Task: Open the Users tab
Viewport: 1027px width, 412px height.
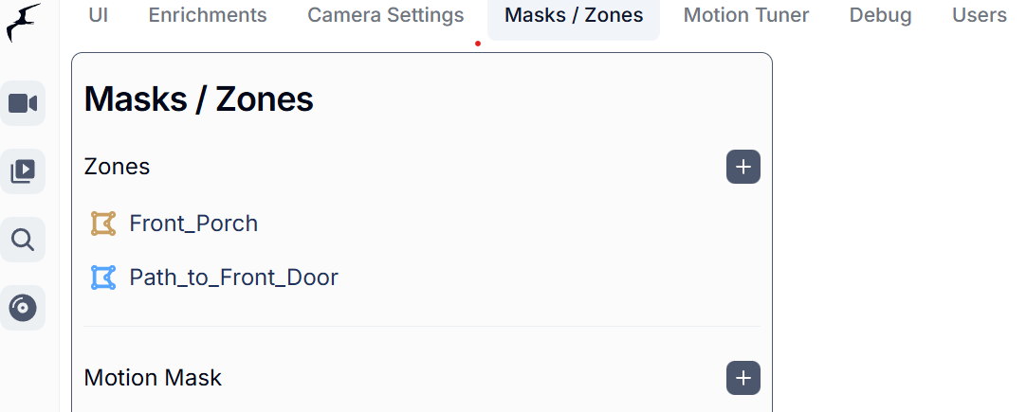Action: pyautogui.click(x=979, y=15)
